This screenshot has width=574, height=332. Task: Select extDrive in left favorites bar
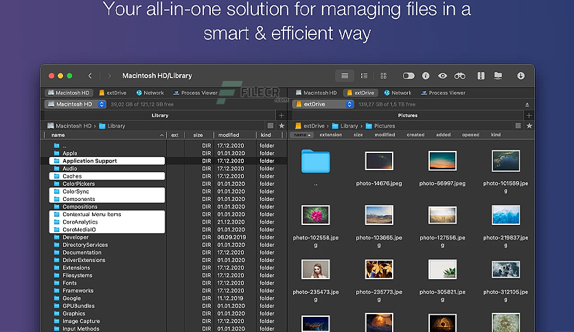click(113, 93)
